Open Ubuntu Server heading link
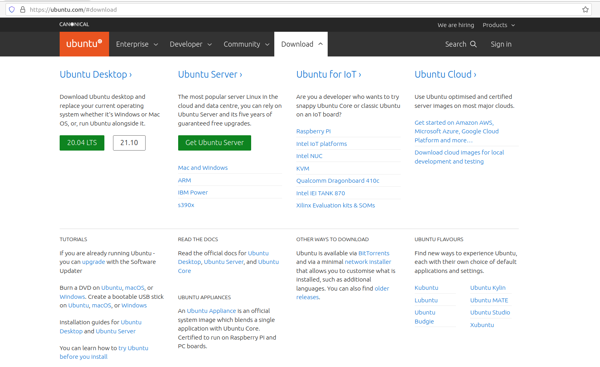This screenshot has width=600, height=367. pos(210,74)
